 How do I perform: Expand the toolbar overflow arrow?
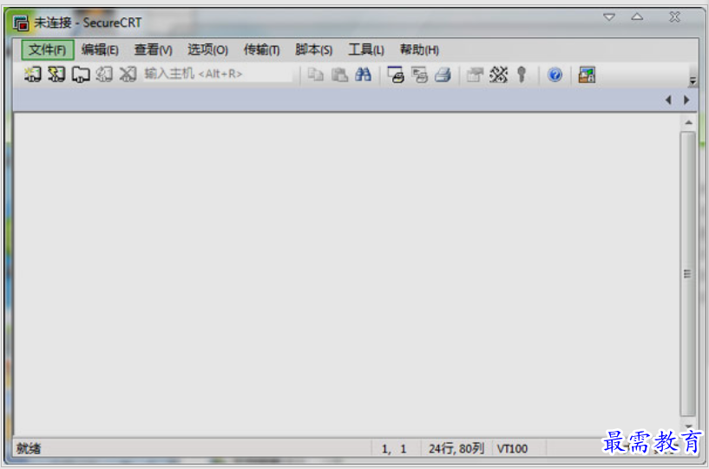(693, 81)
